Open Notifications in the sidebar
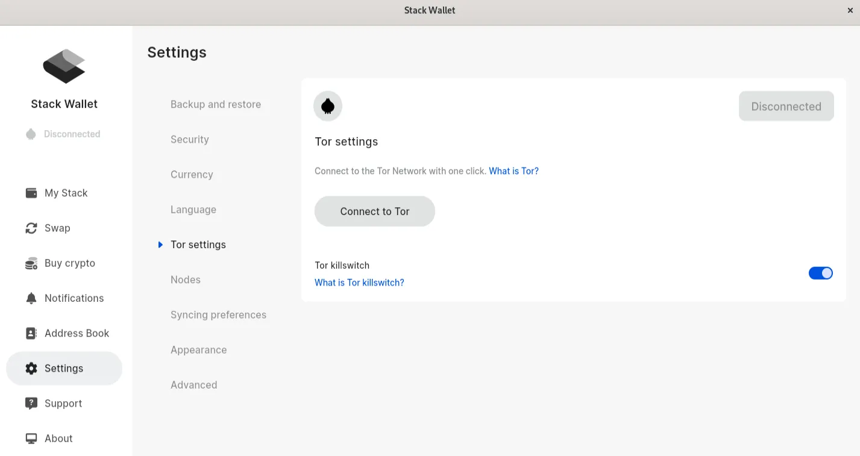This screenshot has height=456, width=860. (x=64, y=298)
